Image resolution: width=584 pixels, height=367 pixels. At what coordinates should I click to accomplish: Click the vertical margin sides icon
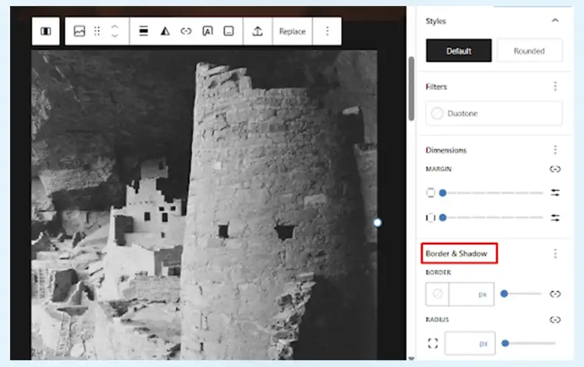430,193
